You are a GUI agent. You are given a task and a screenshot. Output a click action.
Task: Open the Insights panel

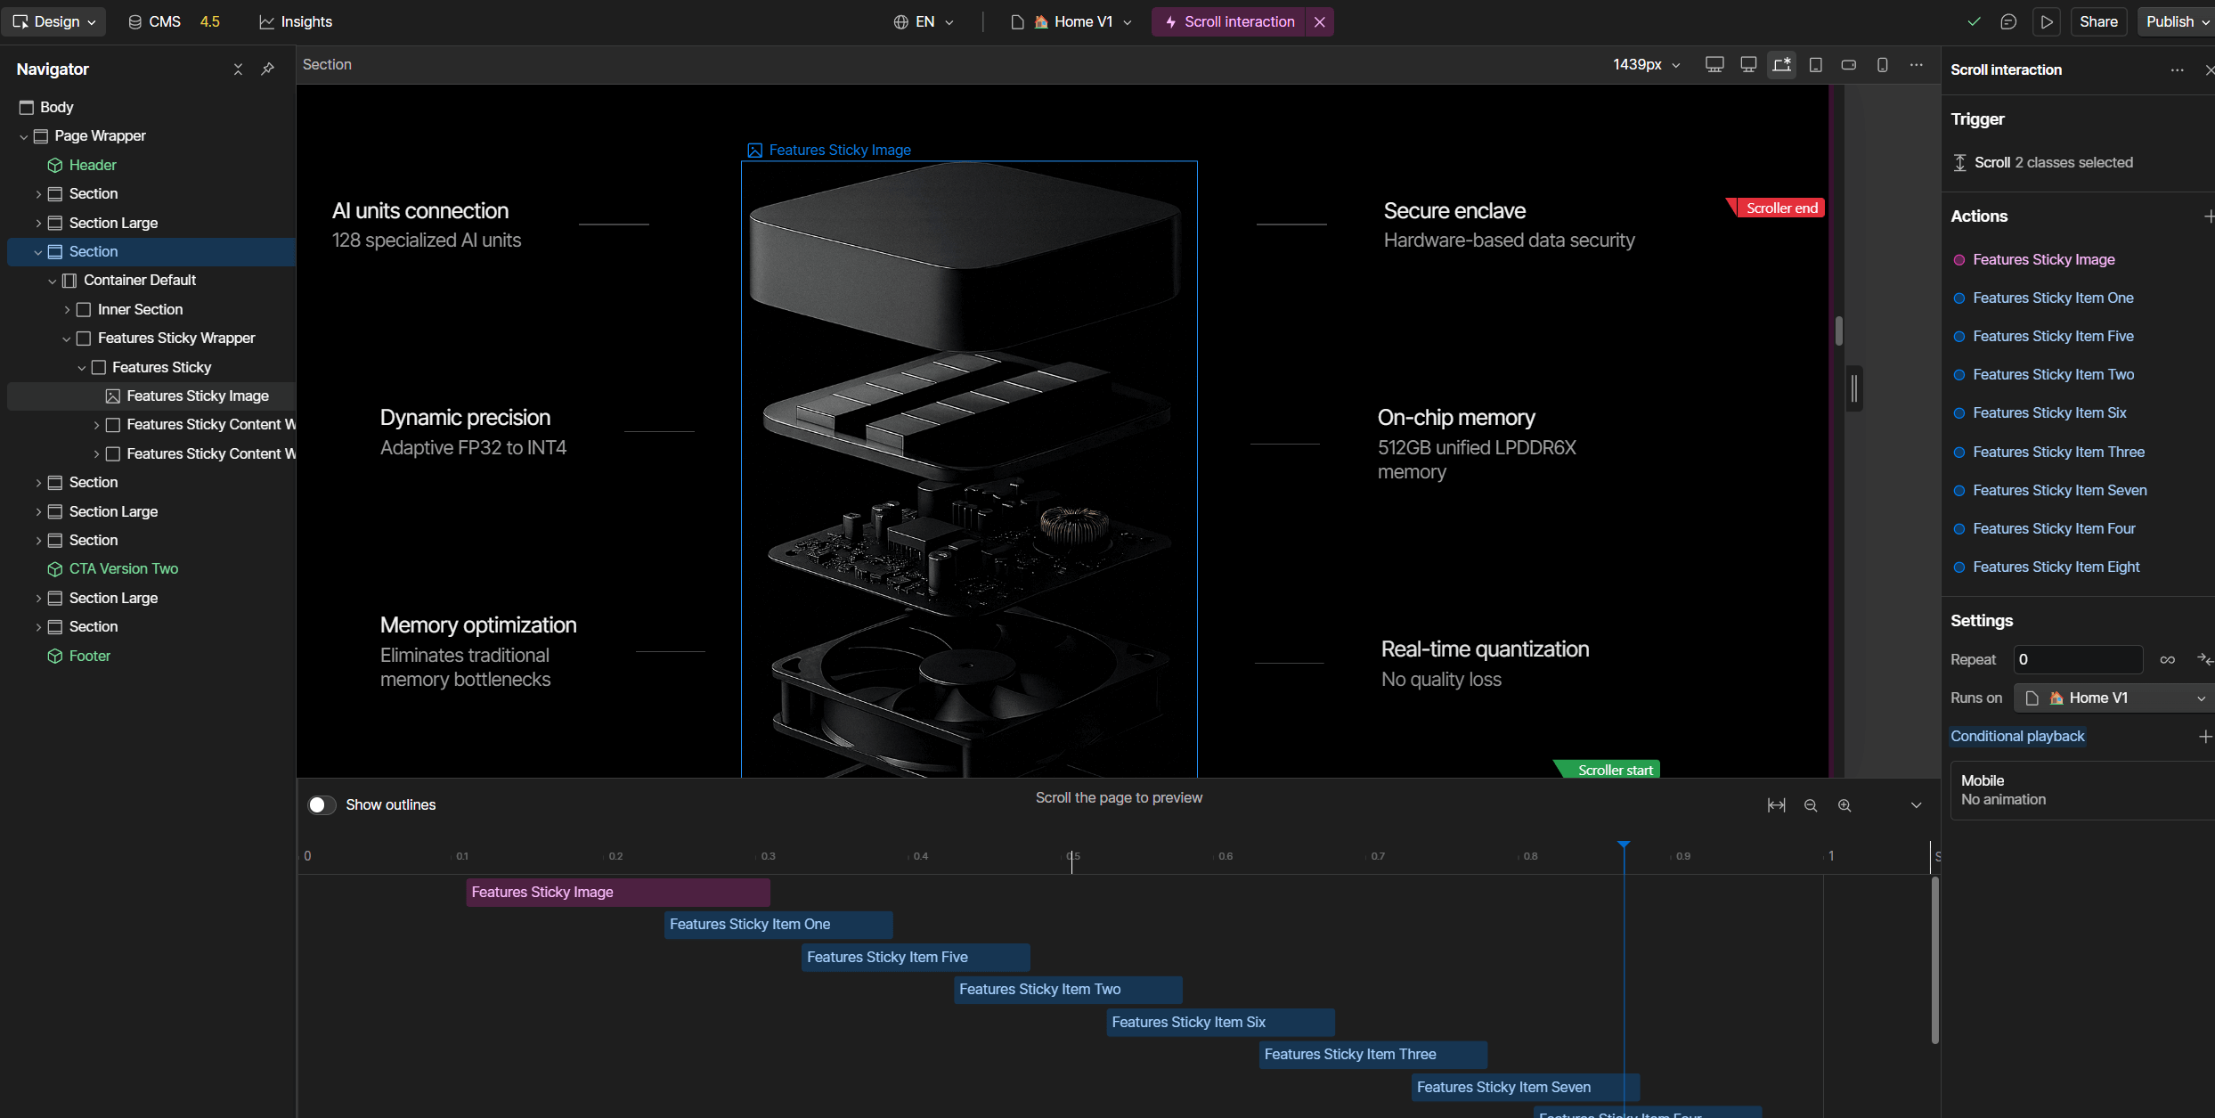[295, 21]
